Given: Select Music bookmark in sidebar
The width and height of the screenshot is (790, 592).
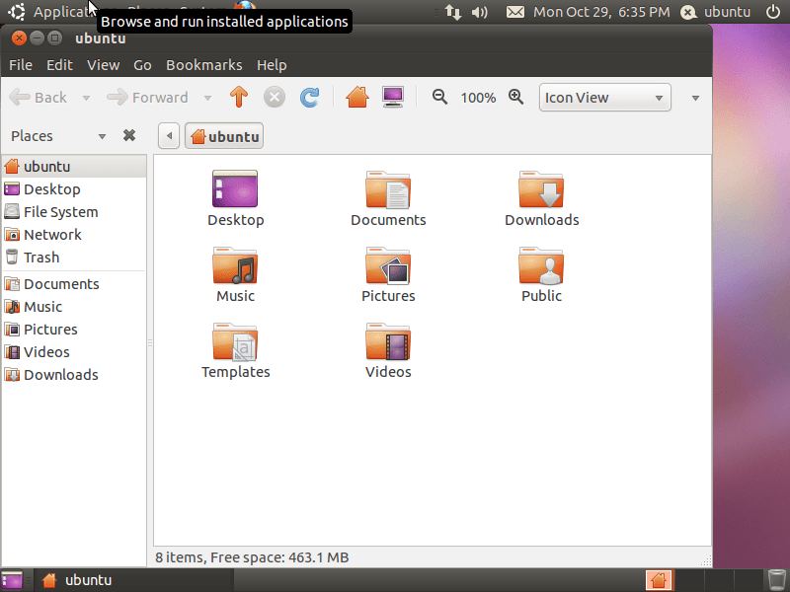Looking at the screenshot, I should (x=74, y=307).
